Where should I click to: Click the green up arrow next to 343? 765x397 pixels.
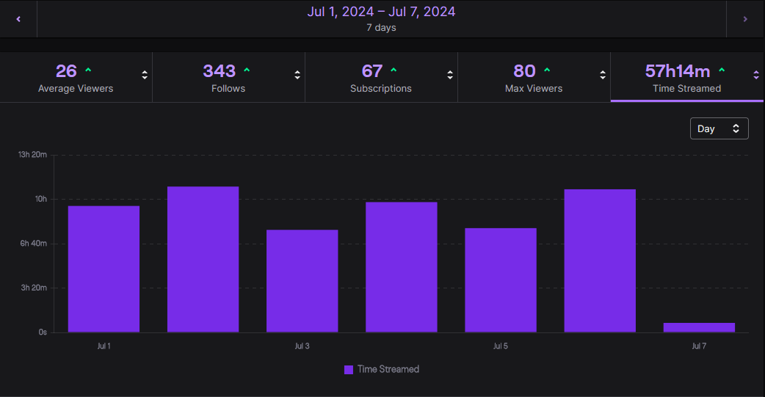pyautogui.click(x=247, y=70)
